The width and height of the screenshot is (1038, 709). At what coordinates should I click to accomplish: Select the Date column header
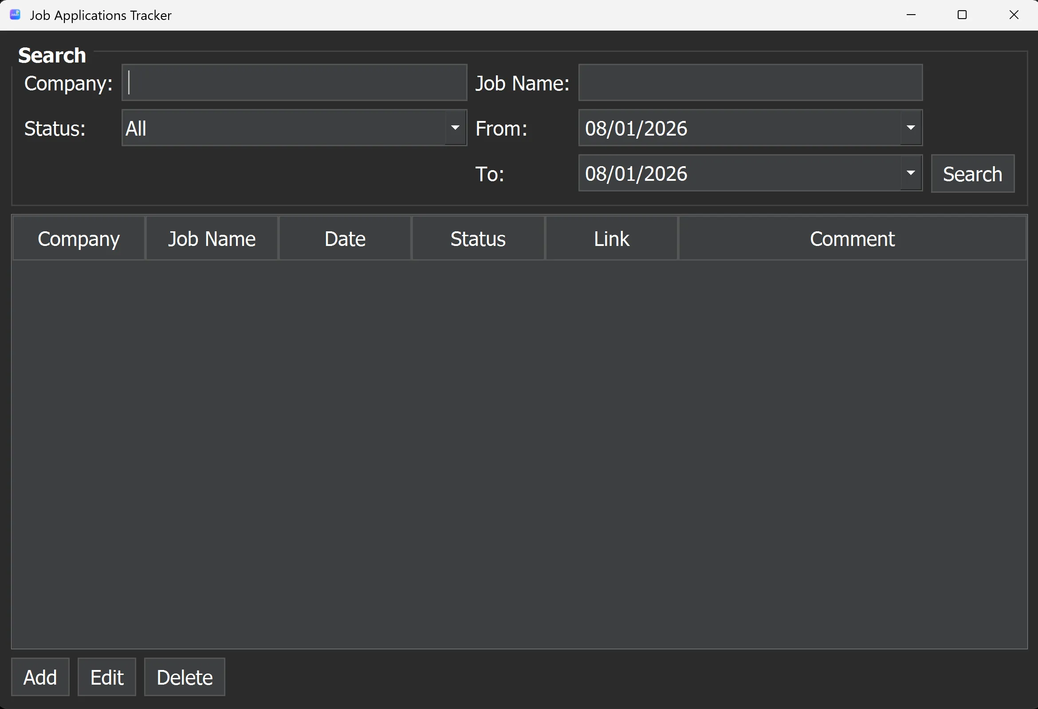click(344, 238)
